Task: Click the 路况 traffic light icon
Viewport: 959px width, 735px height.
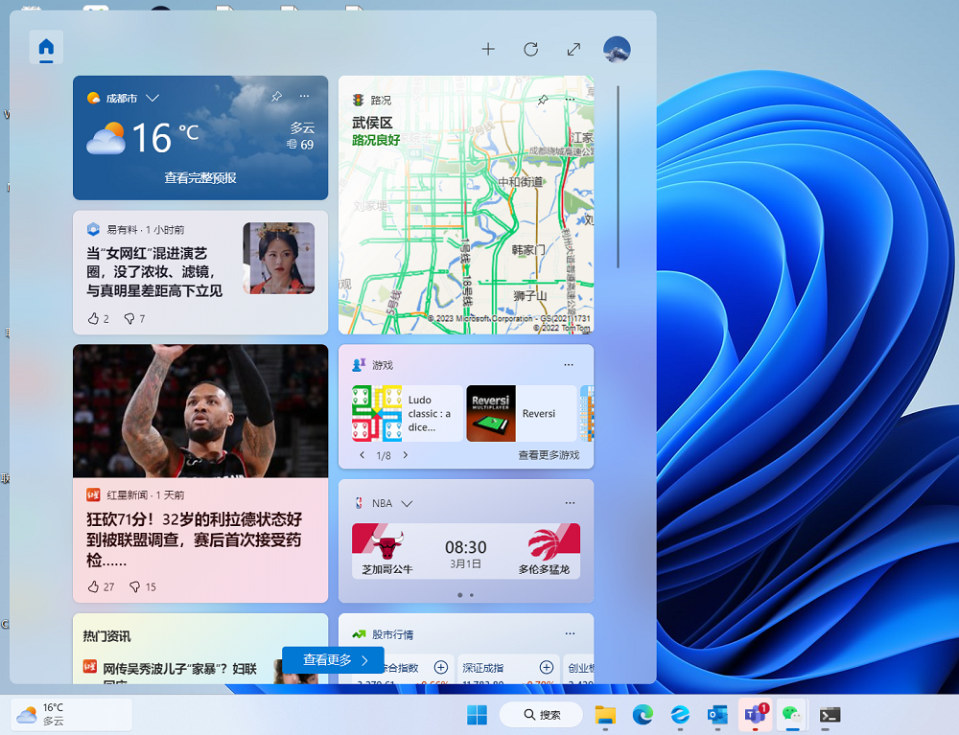Action: tap(359, 101)
